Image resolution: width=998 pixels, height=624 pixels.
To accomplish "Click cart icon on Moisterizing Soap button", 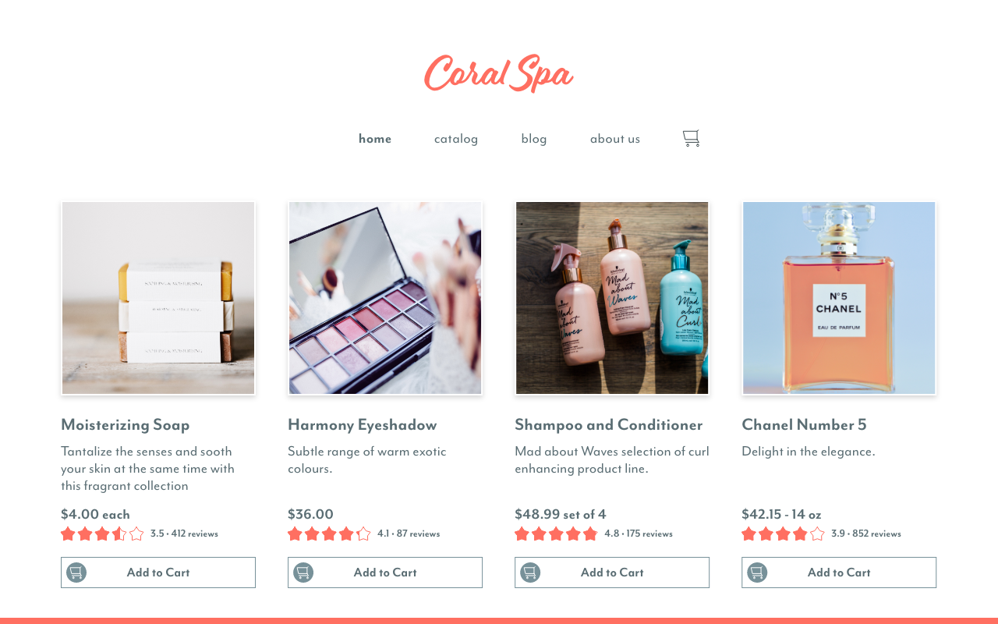I will click(76, 573).
